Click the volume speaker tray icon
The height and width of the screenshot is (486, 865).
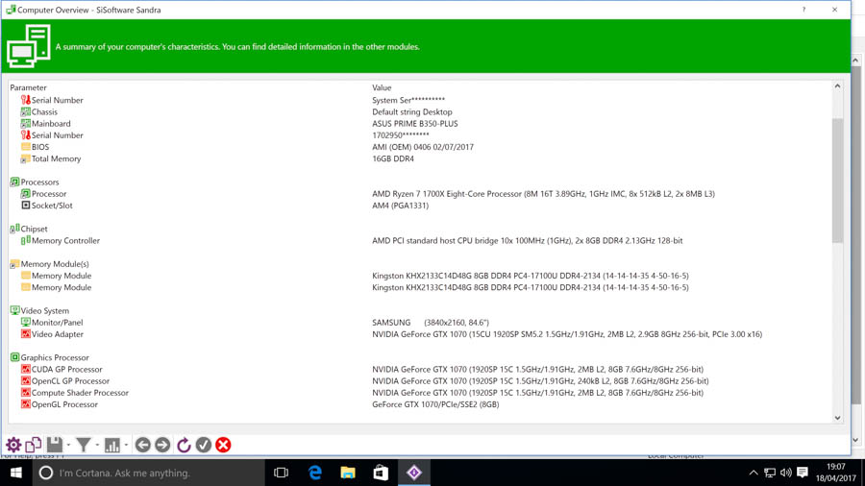(x=786, y=473)
